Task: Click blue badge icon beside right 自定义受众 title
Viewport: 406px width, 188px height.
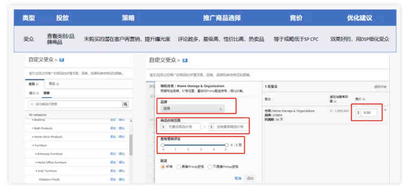Action: (x=185, y=61)
